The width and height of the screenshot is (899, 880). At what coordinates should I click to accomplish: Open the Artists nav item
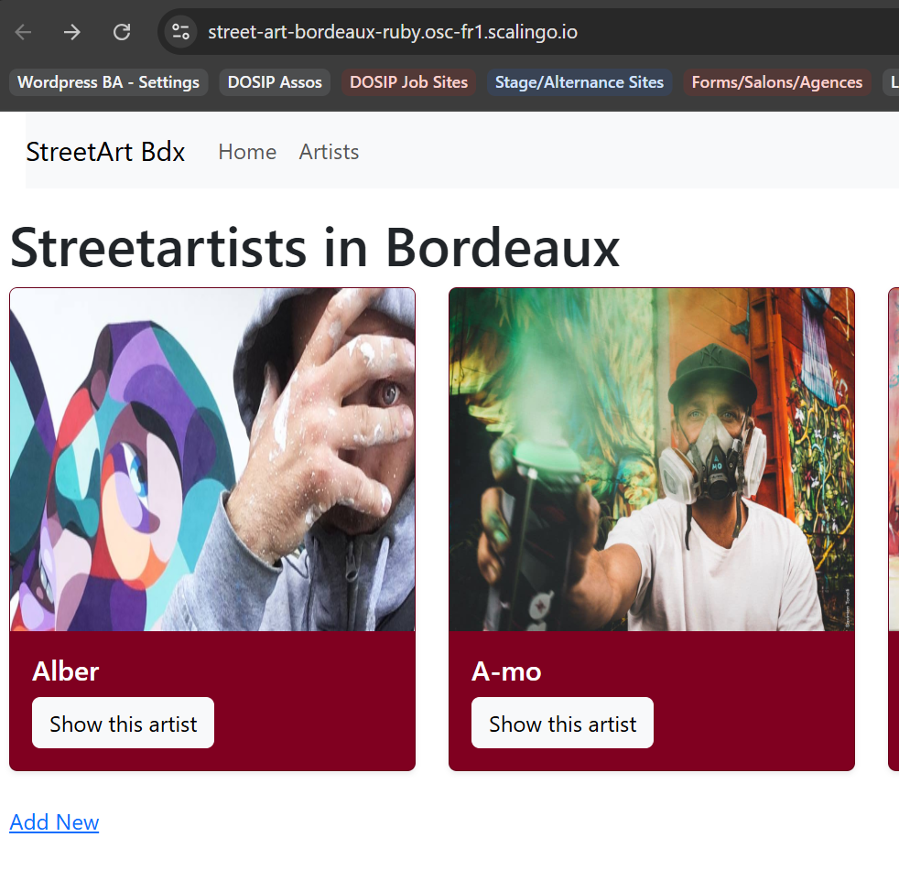(329, 152)
